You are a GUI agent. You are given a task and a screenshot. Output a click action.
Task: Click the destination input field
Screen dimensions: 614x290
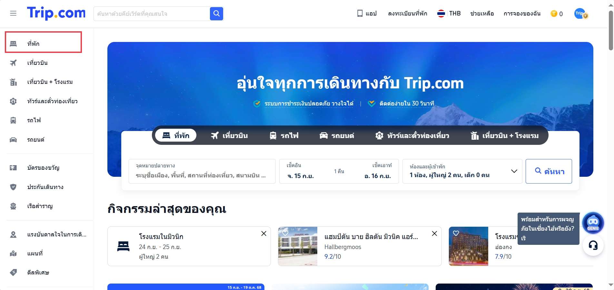pos(202,171)
